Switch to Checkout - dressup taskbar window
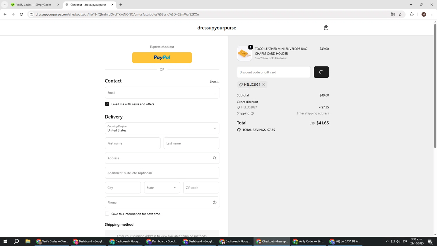 (x=272, y=241)
